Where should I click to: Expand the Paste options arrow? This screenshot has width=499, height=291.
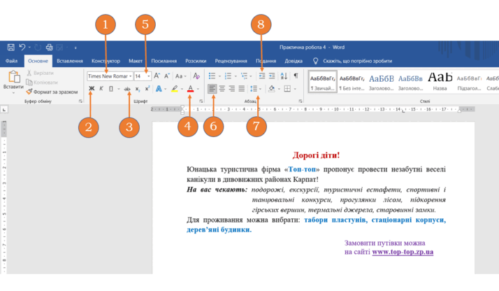point(14,92)
